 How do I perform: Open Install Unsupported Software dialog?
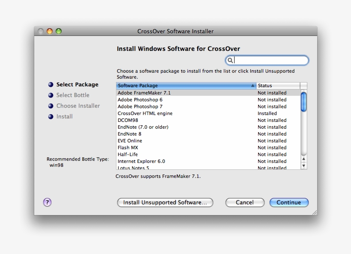click(x=165, y=202)
